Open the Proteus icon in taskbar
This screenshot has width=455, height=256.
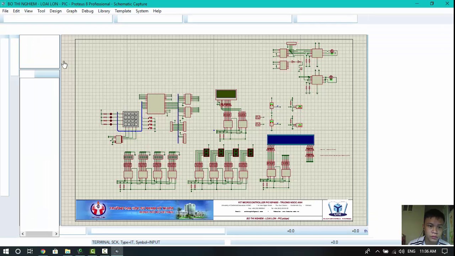tap(117, 251)
